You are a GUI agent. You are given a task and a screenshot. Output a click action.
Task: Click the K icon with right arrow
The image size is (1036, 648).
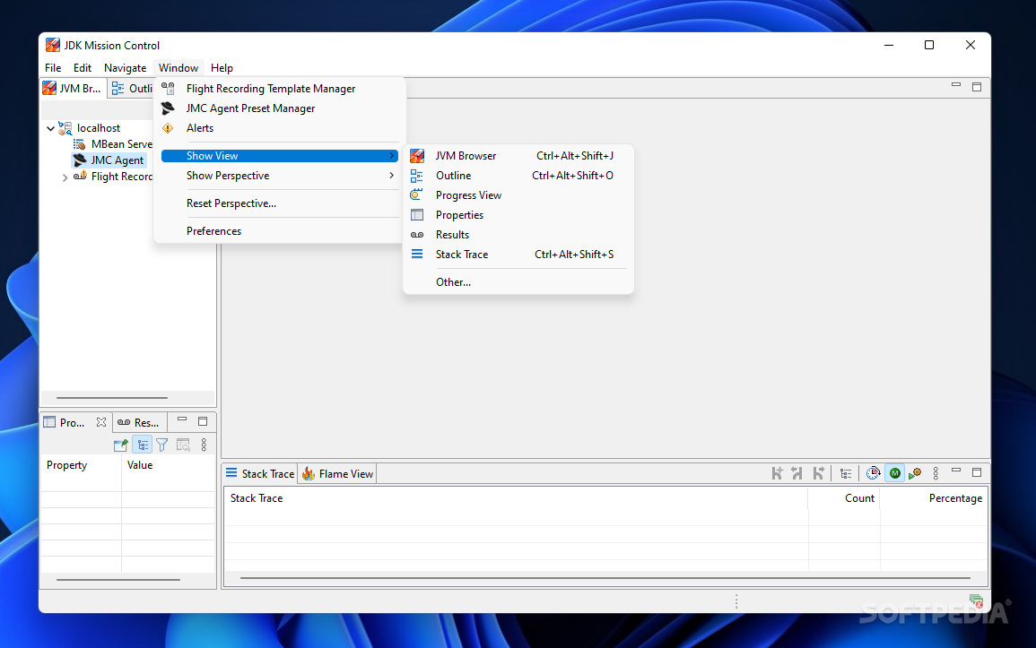click(819, 473)
